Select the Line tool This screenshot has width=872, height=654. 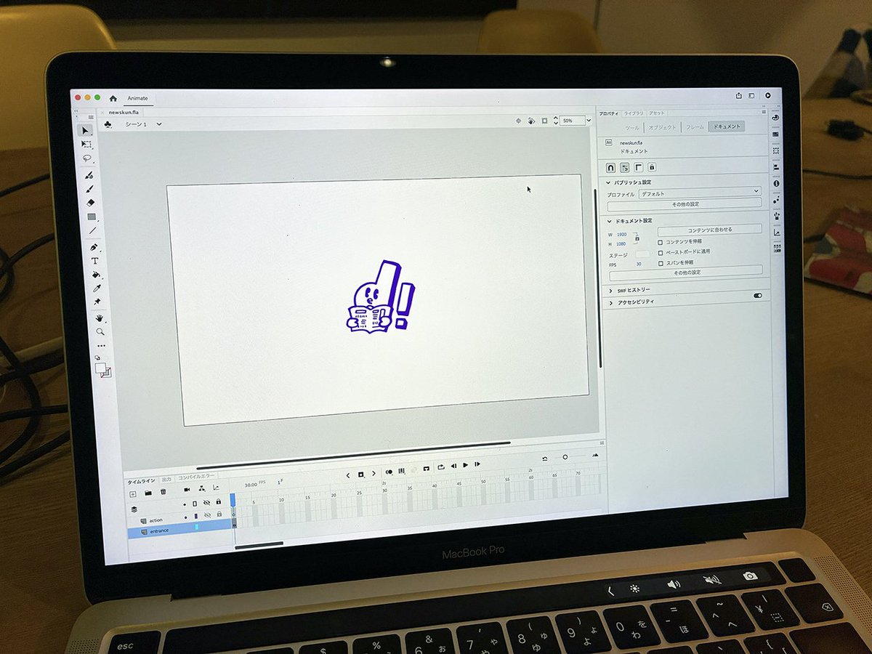point(92,230)
